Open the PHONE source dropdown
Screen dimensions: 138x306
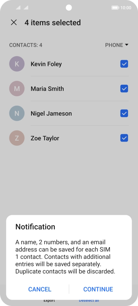[x=117, y=45]
